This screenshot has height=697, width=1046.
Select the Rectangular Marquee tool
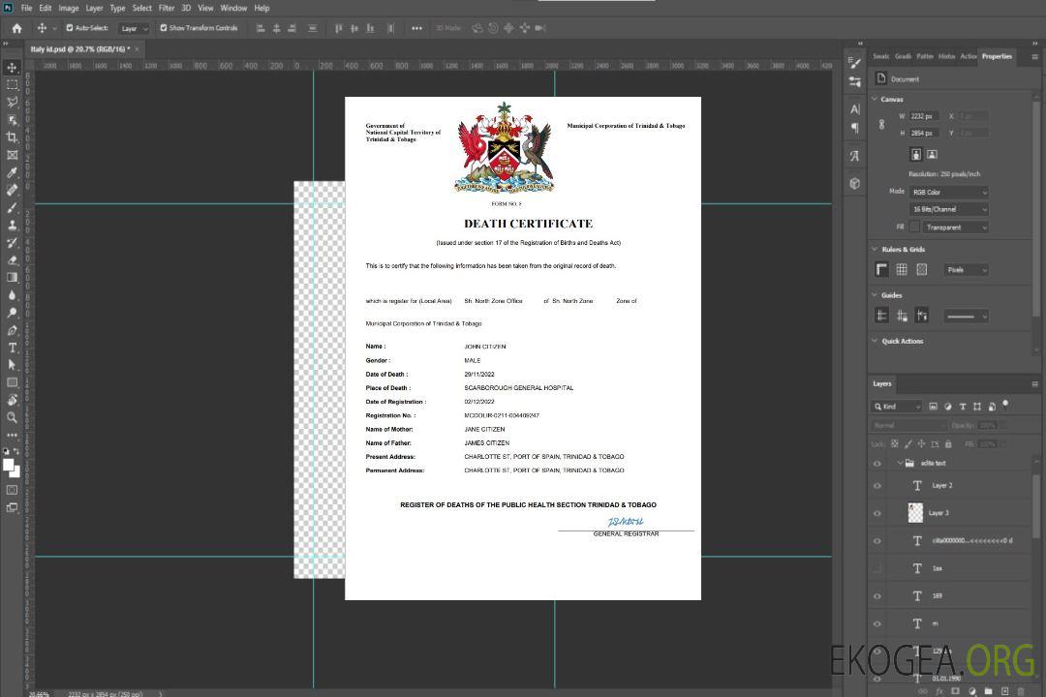pos(12,85)
